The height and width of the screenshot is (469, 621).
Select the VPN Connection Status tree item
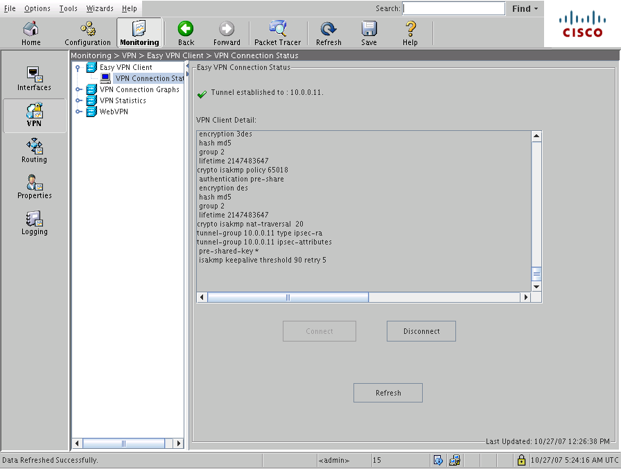[149, 78]
